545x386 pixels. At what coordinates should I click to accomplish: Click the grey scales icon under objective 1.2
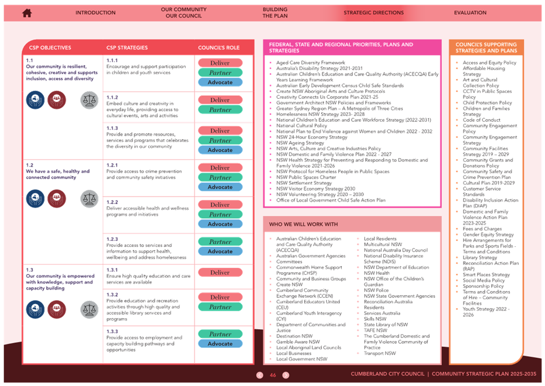coord(89,199)
